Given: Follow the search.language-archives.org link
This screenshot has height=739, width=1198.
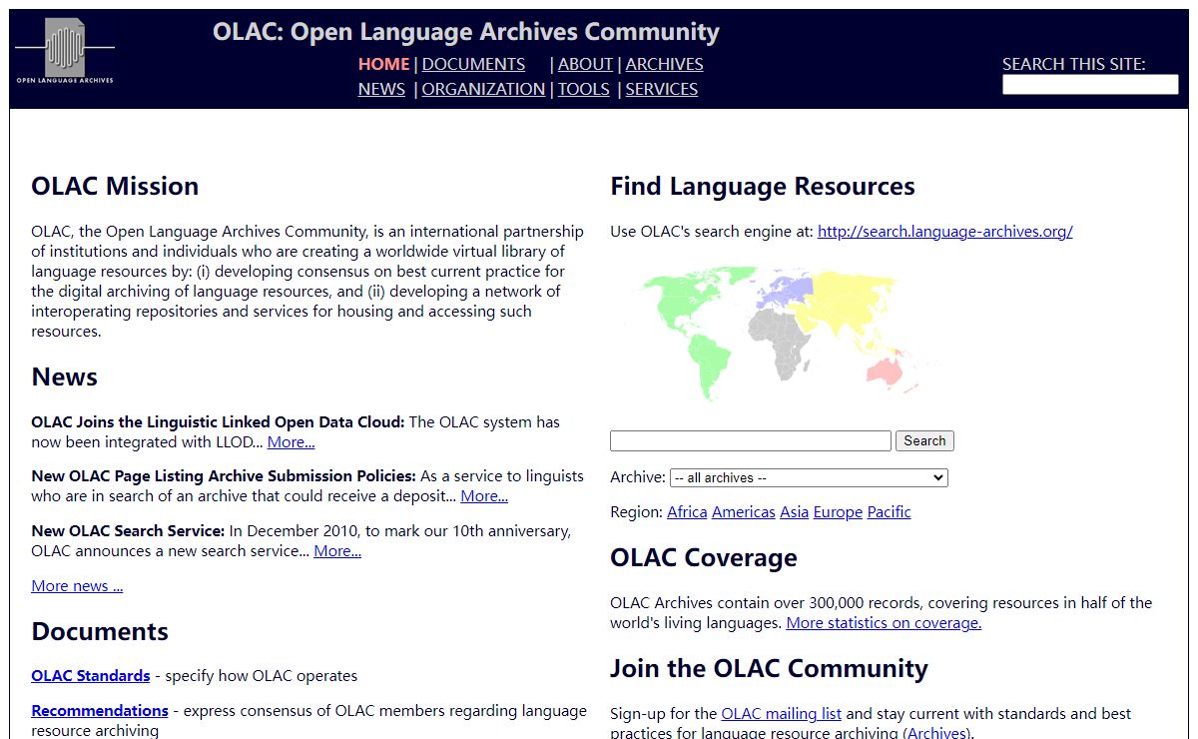Looking at the screenshot, I should (944, 232).
